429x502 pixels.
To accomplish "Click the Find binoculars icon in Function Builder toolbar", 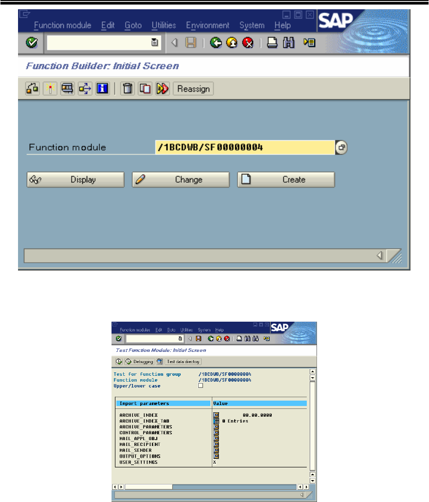I will point(289,42).
